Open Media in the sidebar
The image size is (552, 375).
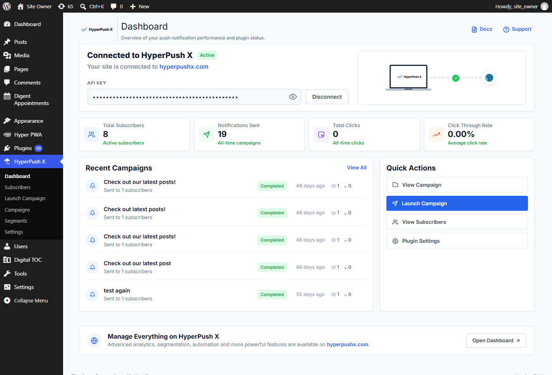point(32,55)
